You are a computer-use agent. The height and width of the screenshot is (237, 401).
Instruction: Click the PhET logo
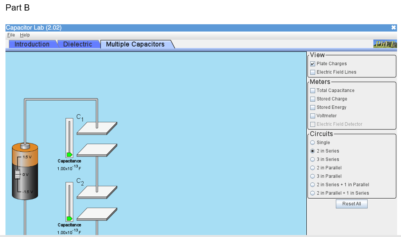(x=385, y=44)
